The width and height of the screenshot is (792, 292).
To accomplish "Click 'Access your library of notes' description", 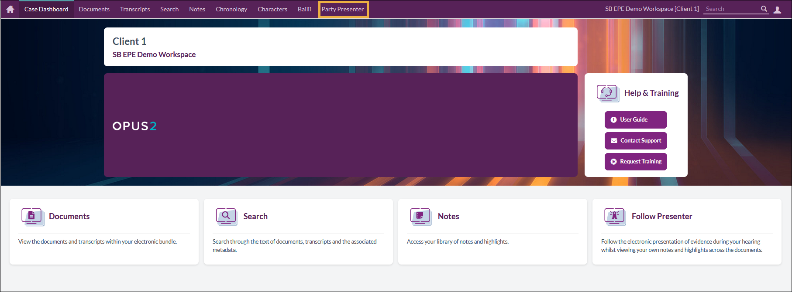I will (458, 241).
